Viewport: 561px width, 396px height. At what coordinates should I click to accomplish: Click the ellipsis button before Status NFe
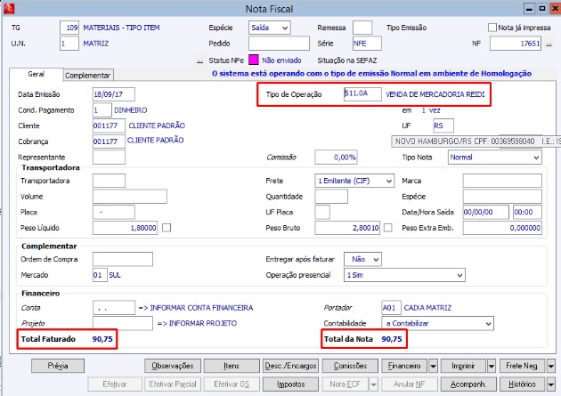[200, 61]
